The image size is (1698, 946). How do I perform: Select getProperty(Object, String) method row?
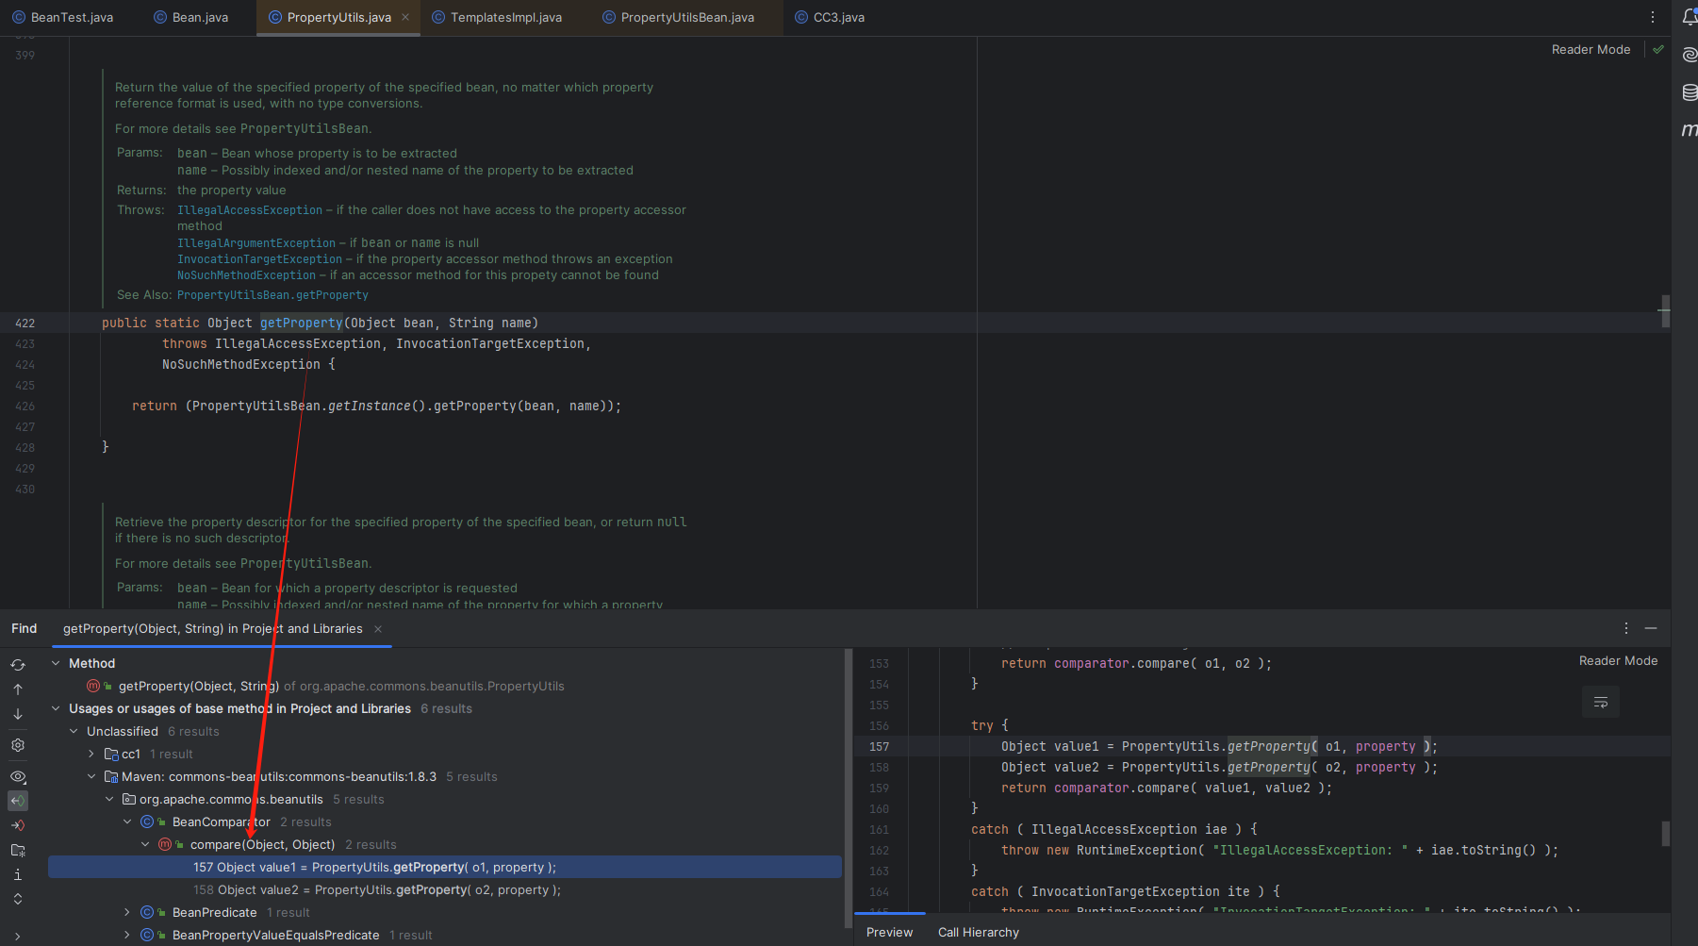pos(445,687)
